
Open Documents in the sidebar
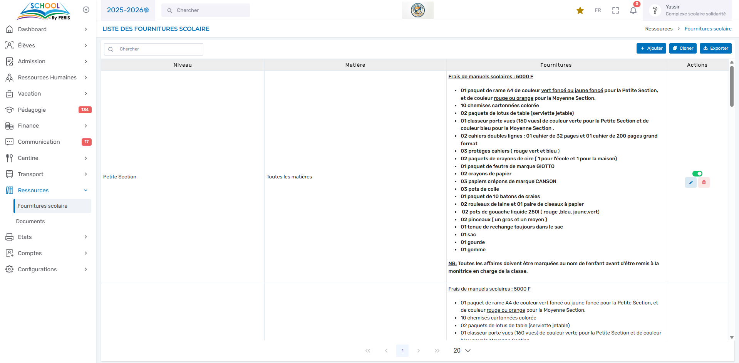[30, 221]
